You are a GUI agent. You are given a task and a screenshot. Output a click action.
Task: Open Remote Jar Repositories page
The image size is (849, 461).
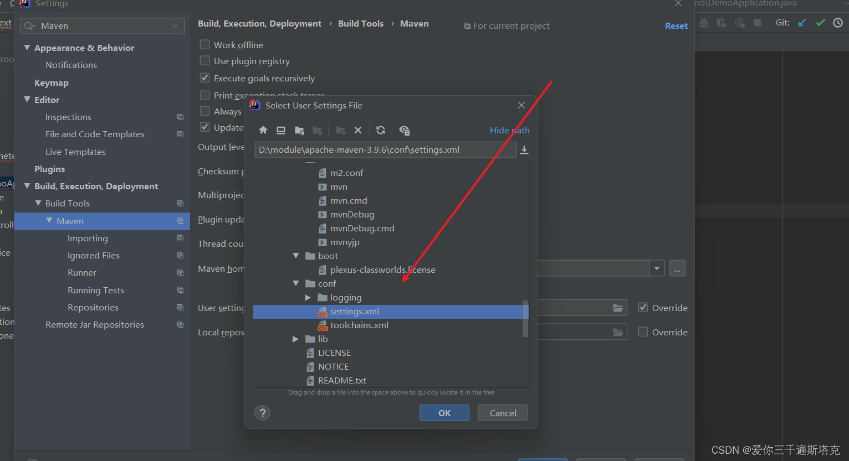point(95,324)
